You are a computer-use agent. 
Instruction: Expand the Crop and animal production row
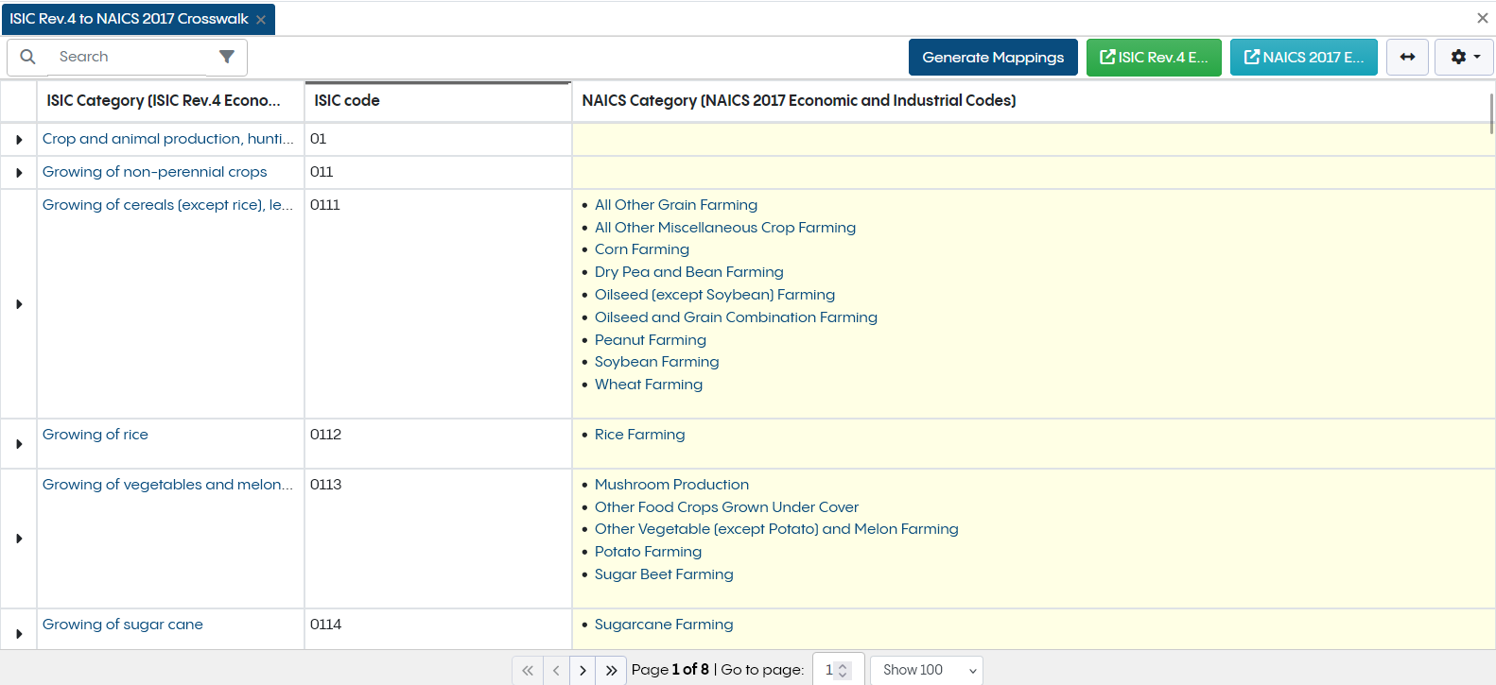tap(19, 140)
